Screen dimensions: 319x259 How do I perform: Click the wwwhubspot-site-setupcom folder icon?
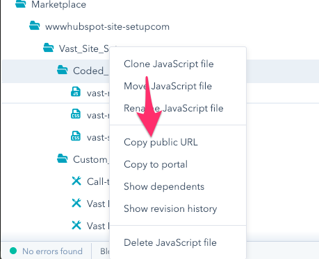35,26
